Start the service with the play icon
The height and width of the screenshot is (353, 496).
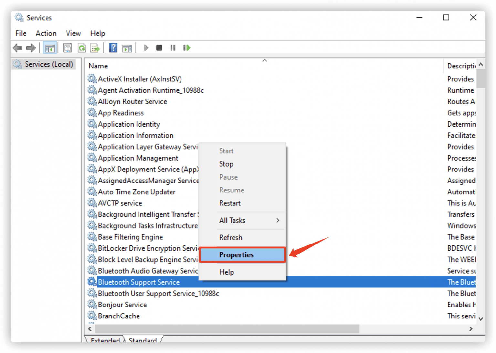146,47
